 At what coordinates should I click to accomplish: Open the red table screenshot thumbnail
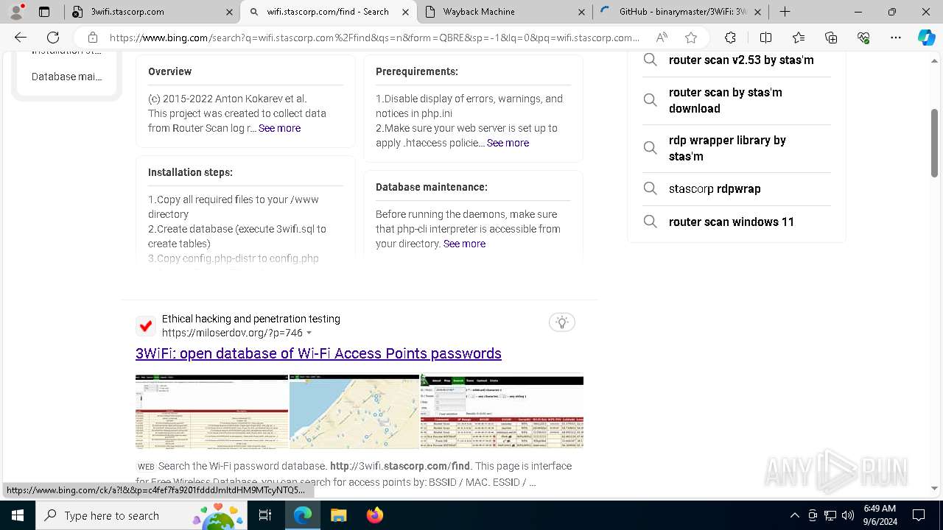(x=211, y=411)
